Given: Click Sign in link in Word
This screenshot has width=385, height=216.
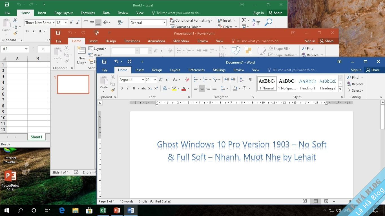Looking at the screenshot, I should click(356, 70).
